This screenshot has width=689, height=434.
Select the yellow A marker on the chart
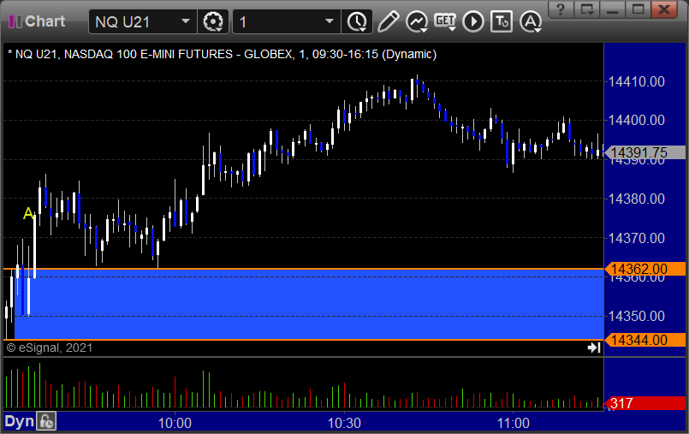pos(28,213)
